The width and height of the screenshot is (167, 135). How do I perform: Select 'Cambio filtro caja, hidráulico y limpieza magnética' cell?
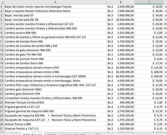(x=55, y=85)
